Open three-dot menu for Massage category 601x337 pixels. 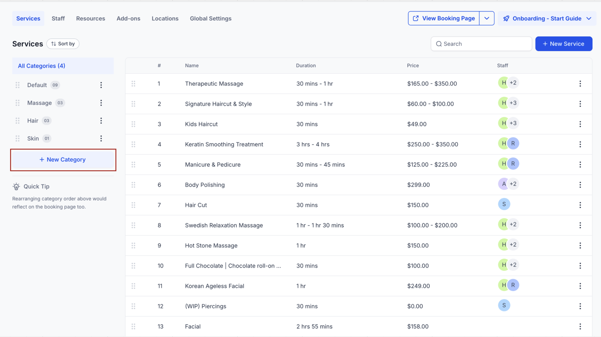click(x=101, y=103)
